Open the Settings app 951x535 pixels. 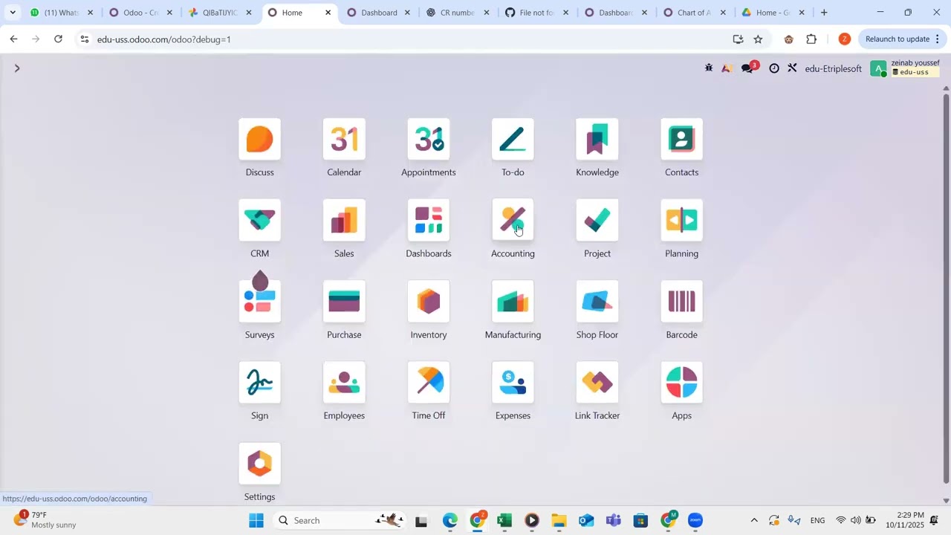pos(260,464)
